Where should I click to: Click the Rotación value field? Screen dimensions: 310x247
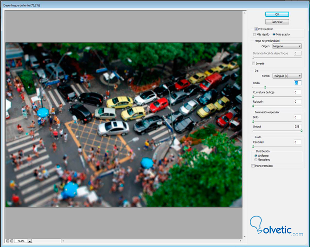[x=298, y=102]
